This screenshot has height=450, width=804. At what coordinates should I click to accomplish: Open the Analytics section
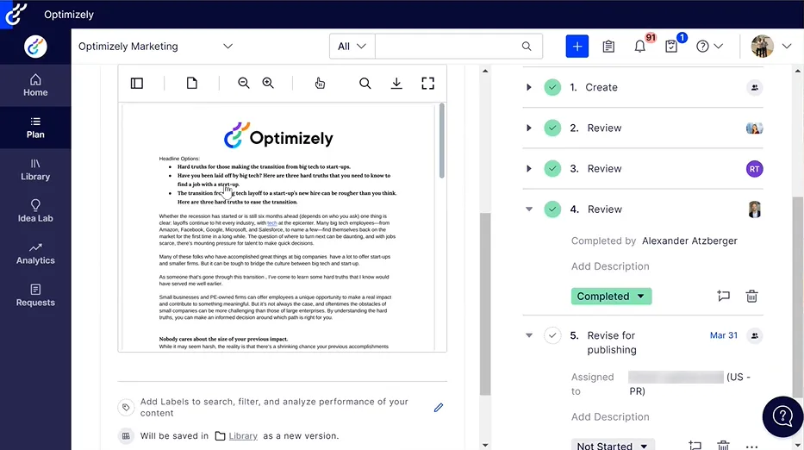pos(35,253)
